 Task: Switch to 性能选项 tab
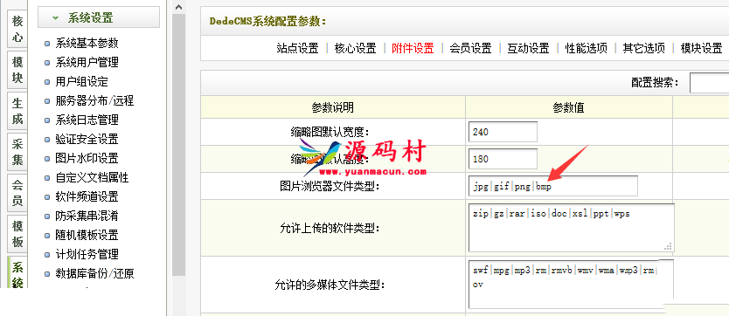point(587,48)
